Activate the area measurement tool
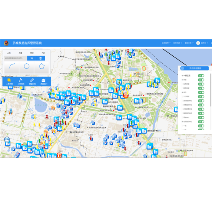This screenshot has width=212, height=197. pos(44,81)
